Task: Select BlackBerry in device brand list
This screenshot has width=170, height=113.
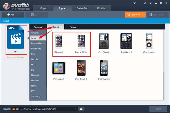Action: (x=38, y=49)
